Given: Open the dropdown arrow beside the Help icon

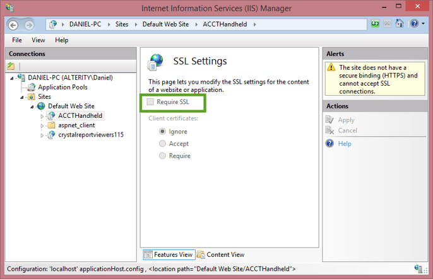Looking at the screenshot, I should (423, 24).
